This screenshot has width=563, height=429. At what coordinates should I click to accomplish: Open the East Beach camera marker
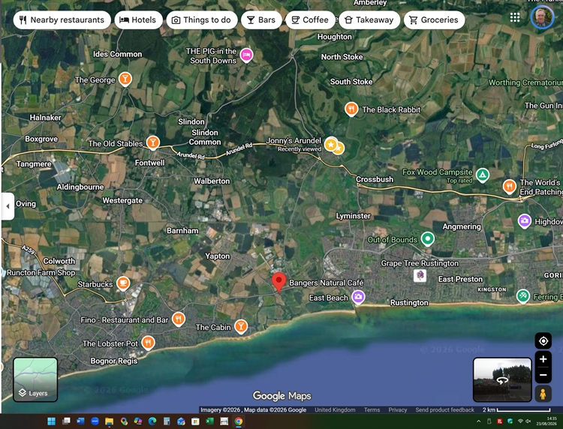(x=358, y=297)
